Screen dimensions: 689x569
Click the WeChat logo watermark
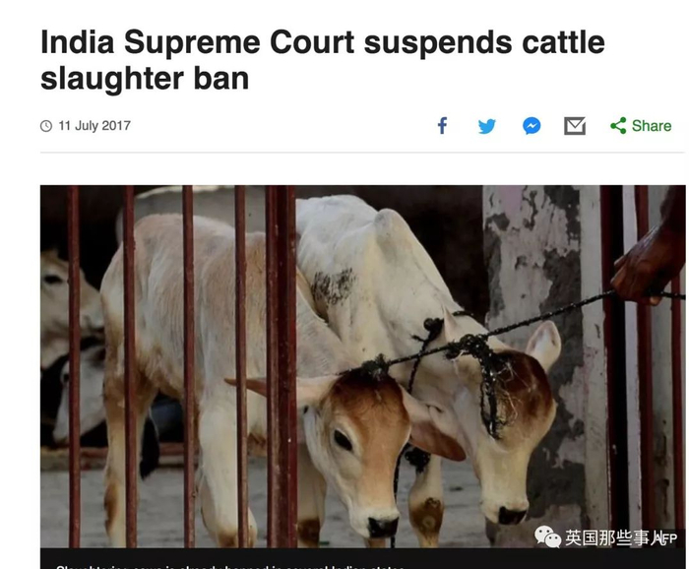(x=547, y=537)
